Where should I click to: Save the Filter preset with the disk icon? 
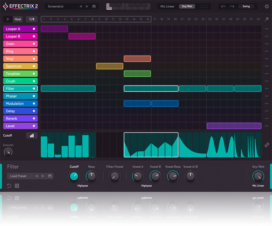tap(50, 176)
